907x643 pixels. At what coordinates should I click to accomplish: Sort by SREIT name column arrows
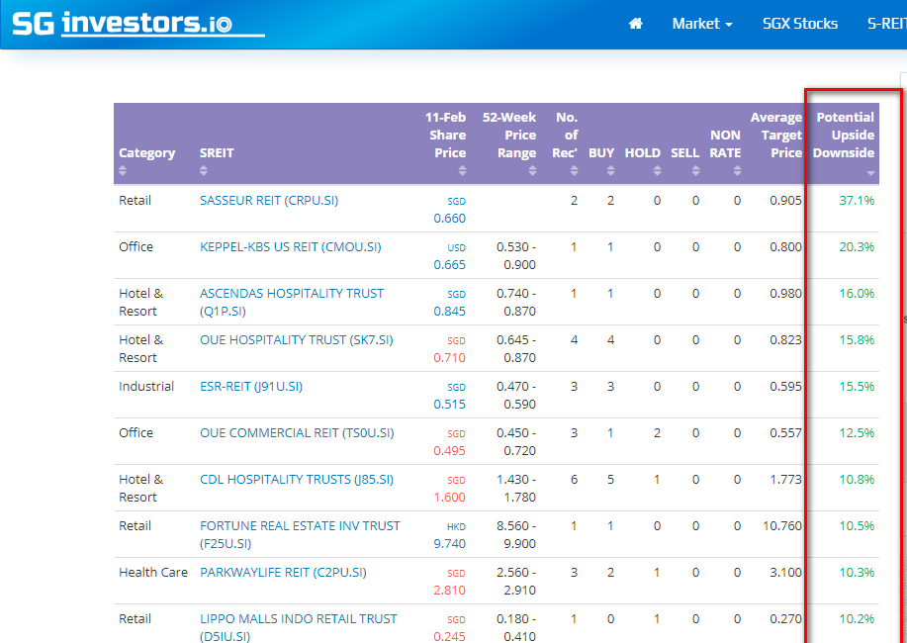click(204, 171)
